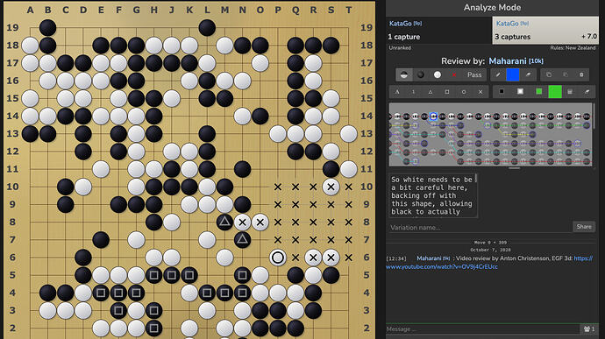The width and height of the screenshot is (605, 339).
Task: Click the chat Message input field
Action: coord(482,329)
